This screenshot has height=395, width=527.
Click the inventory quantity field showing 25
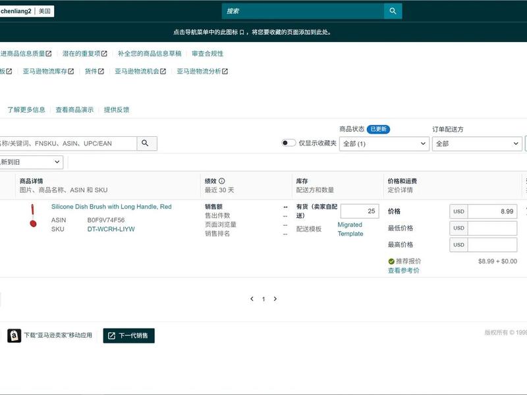[x=360, y=211]
